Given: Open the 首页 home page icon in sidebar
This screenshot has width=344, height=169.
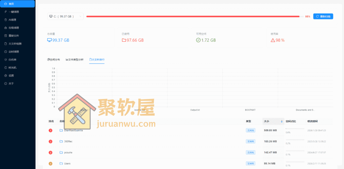Looking at the screenshot, I should pyautogui.click(x=6, y=4).
